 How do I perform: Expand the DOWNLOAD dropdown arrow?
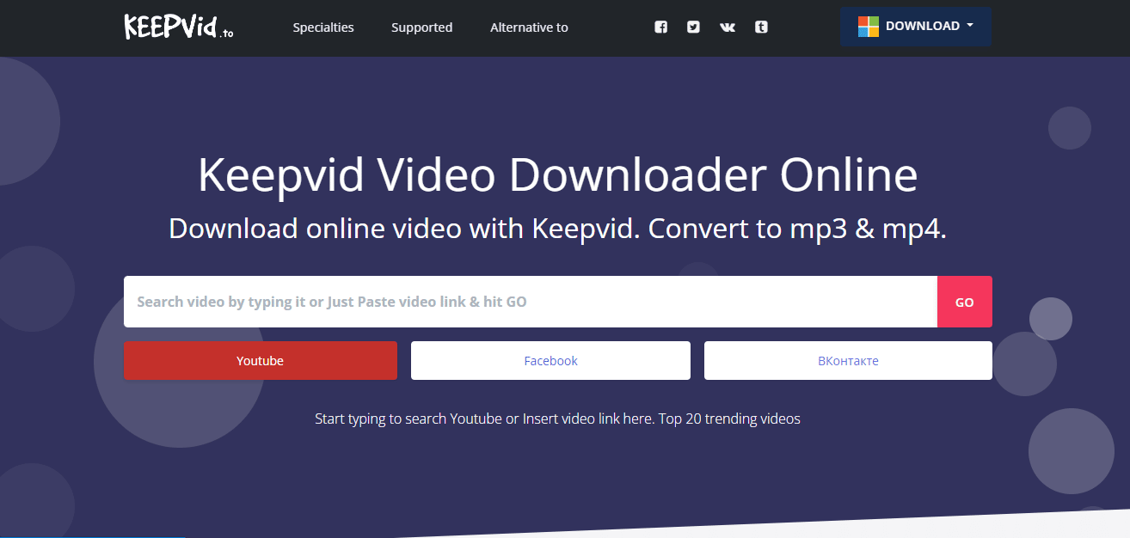point(970,26)
